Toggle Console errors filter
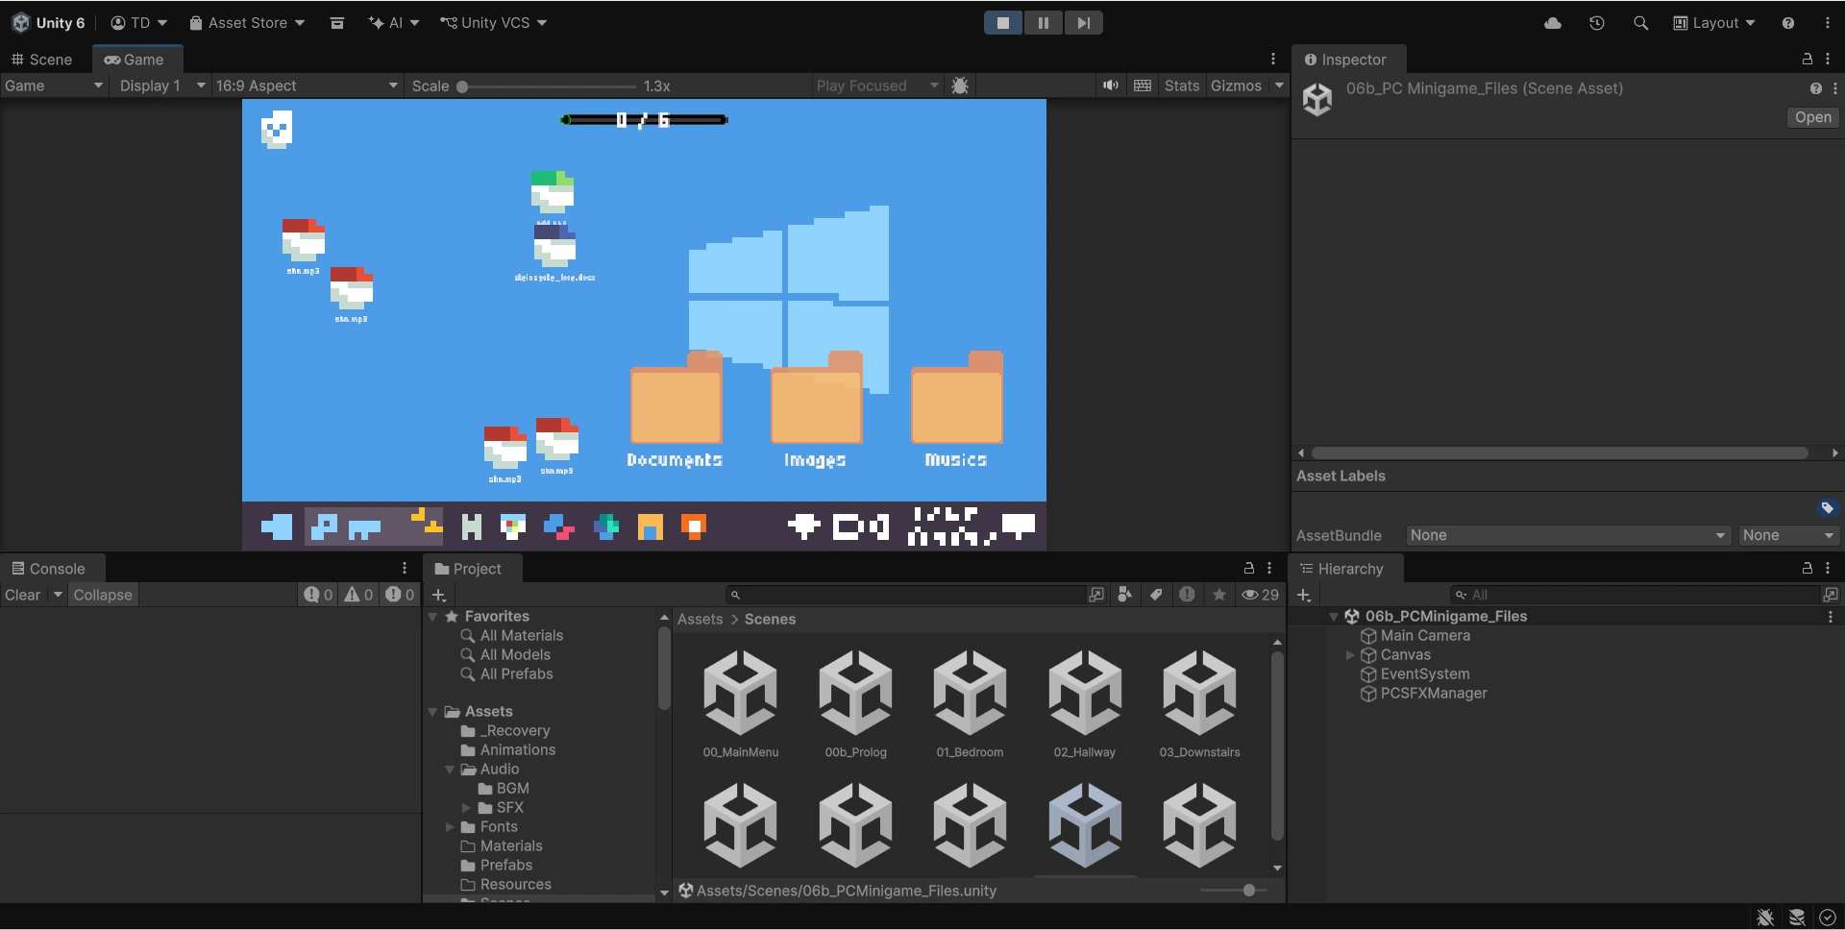1845x930 pixels. [x=400, y=595]
